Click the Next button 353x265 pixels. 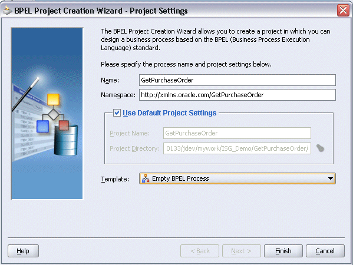pyautogui.click(x=242, y=251)
